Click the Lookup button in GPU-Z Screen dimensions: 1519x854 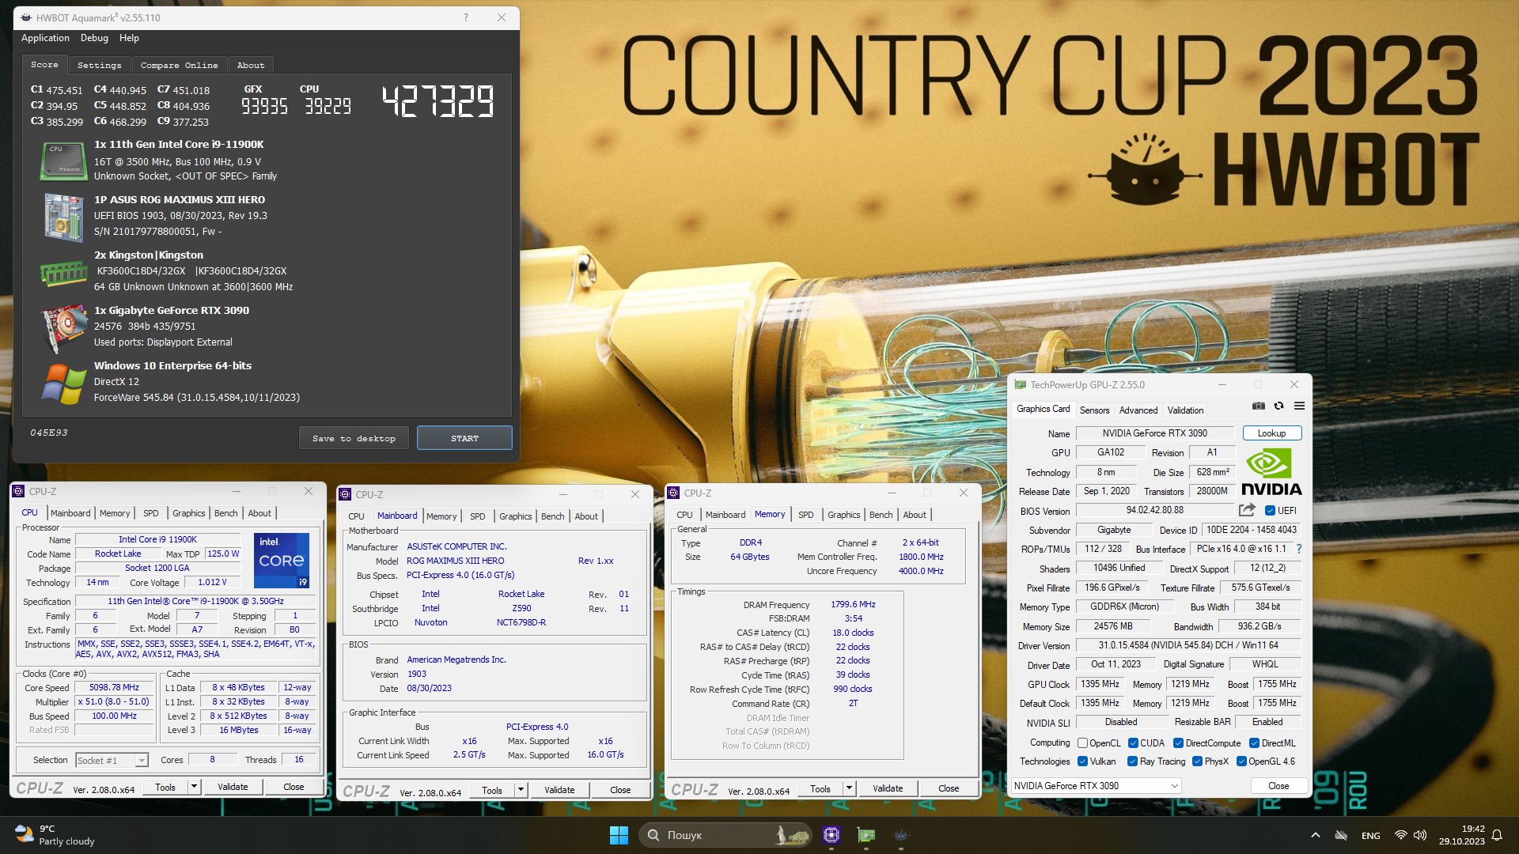point(1271,433)
